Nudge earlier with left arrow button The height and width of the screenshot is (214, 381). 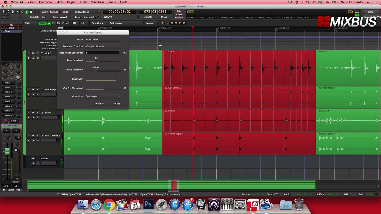pos(162,23)
